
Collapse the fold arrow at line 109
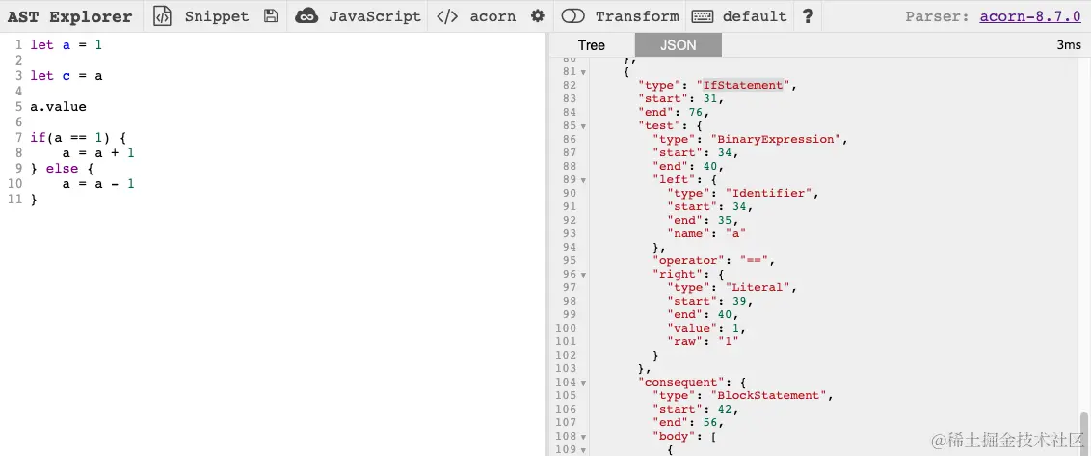point(583,450)
